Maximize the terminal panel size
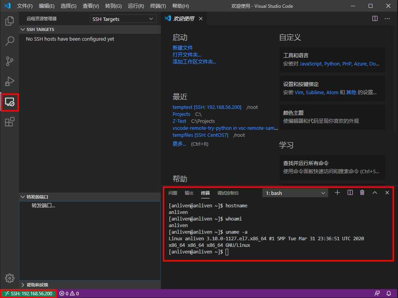 point(375,193)
